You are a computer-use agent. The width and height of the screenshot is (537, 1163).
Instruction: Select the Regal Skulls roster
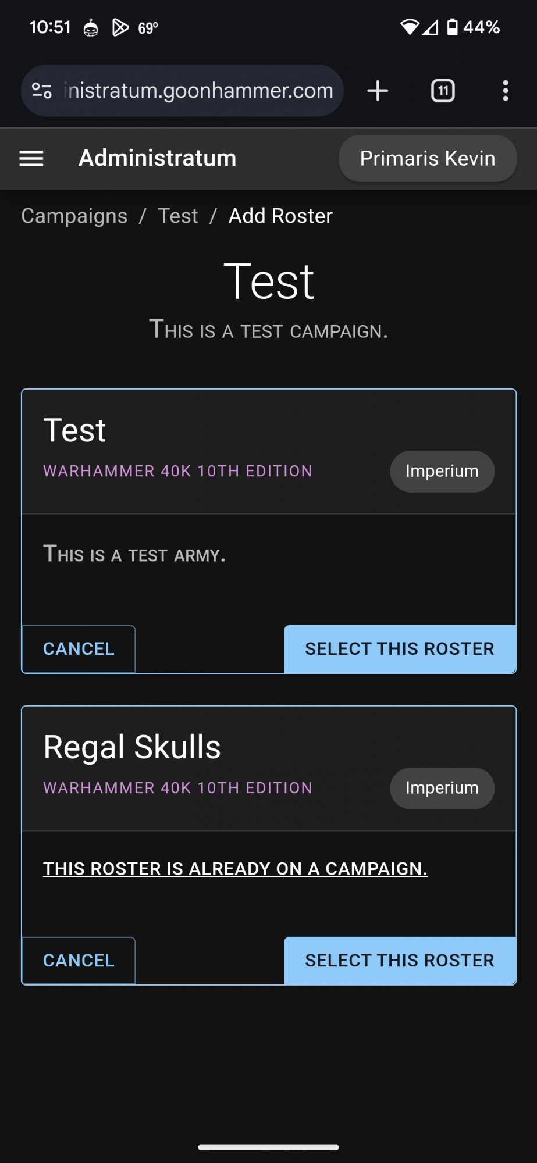click(400, 961)
